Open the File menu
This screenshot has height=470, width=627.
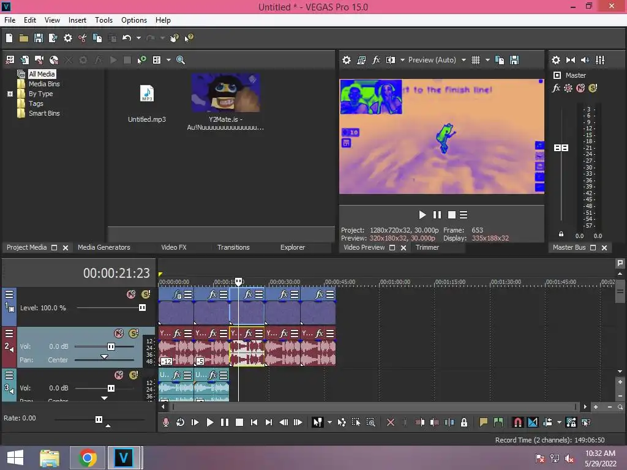point(10,20)
